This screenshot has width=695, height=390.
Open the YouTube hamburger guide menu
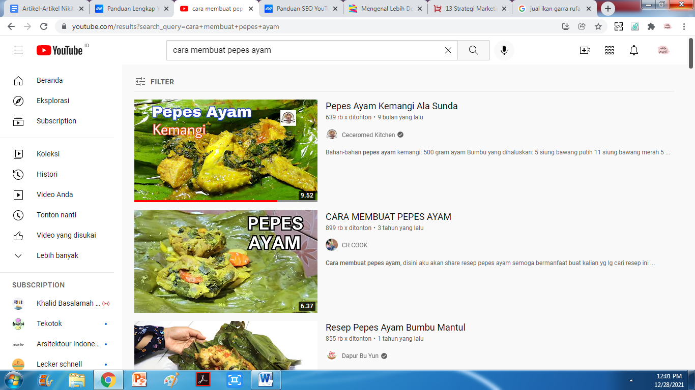(18, 50)
